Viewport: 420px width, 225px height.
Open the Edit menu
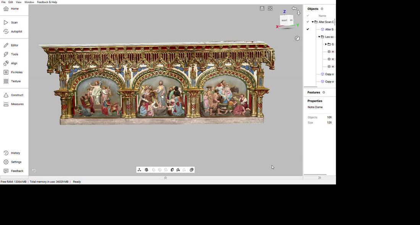point(11,2)
